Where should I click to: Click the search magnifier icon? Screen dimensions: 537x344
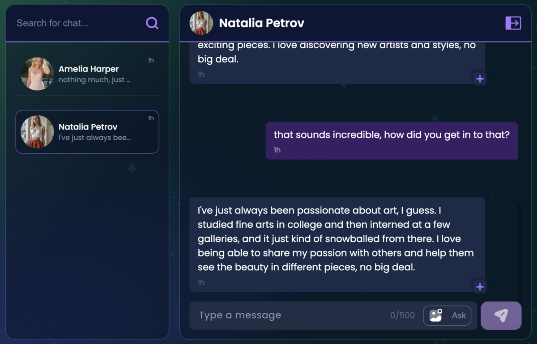click(152, 23)
